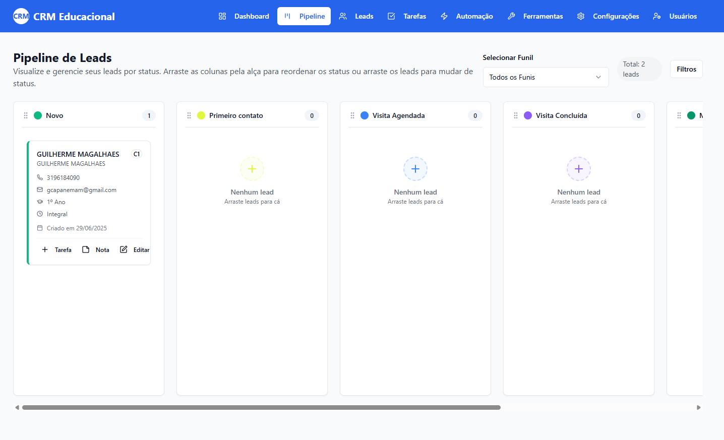Viewport: 724px width, 440px height.
Task: Grab the Primeiro contato column drag handle
Action: (189, 115)
